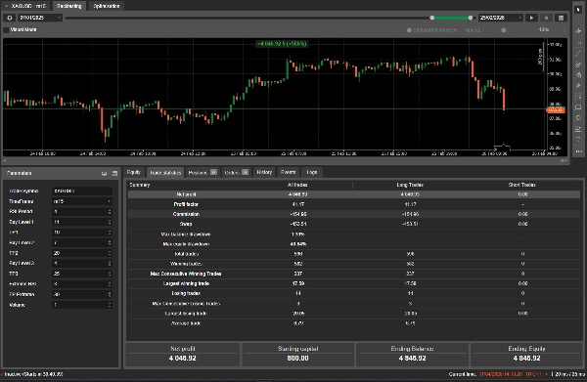587x382 pixels.
Task: Select the Net profit row in the summary
Action: click(x=354, y=194)
